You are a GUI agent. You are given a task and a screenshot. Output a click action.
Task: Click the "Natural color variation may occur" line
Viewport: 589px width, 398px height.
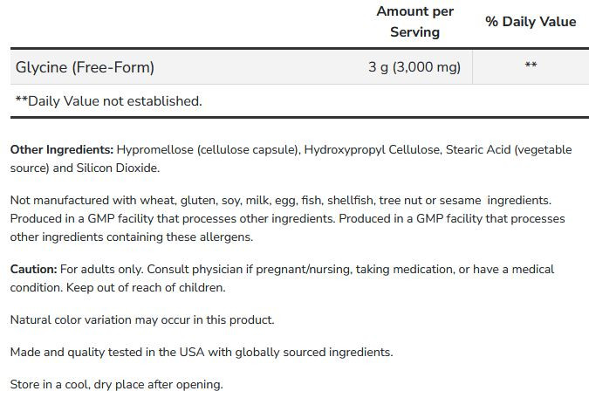[x=142, y=320]
